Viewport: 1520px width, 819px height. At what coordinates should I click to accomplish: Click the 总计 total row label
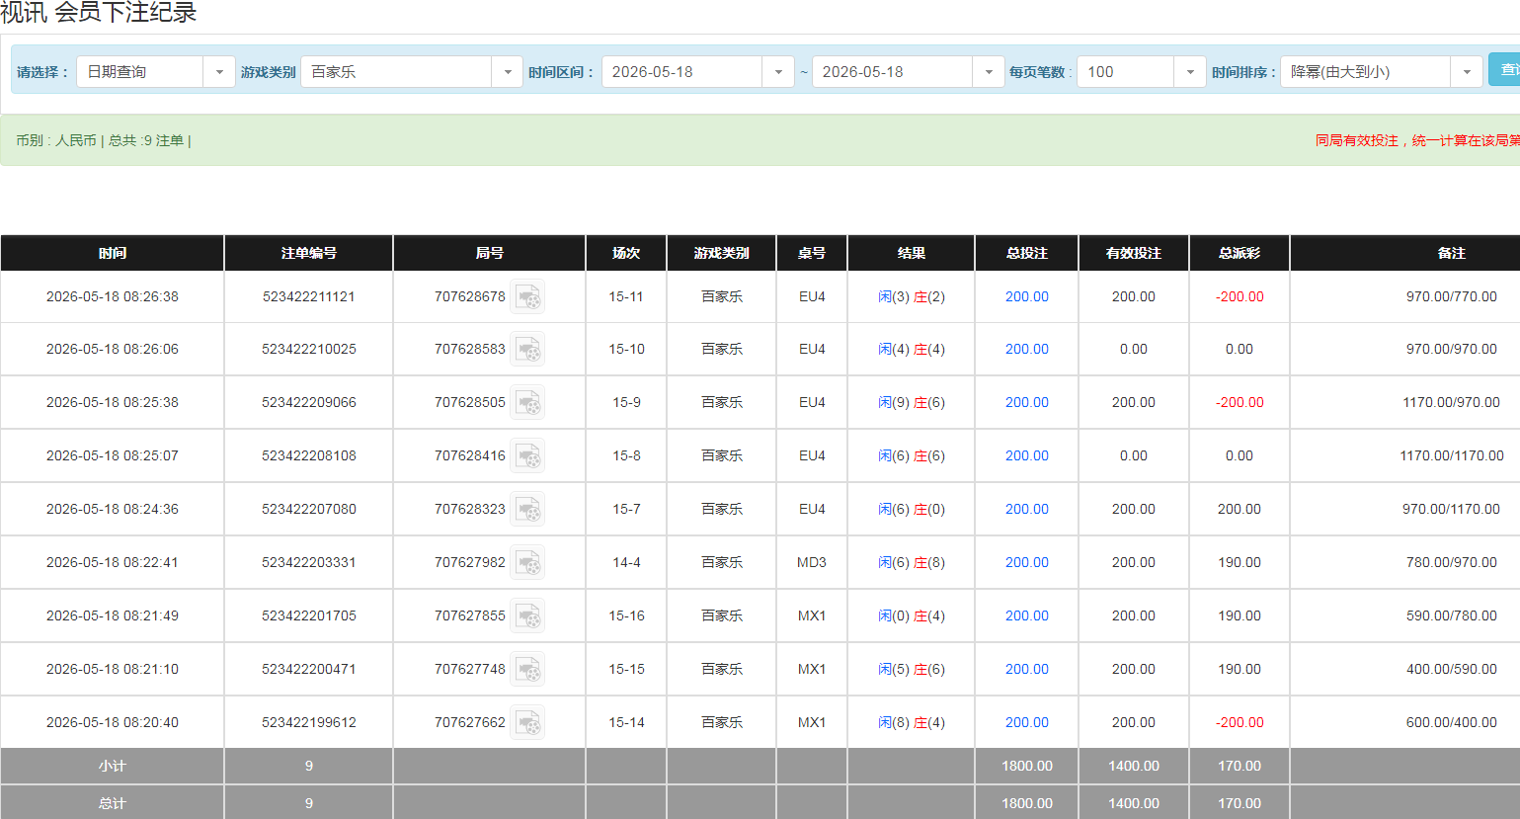click(113, 803)
